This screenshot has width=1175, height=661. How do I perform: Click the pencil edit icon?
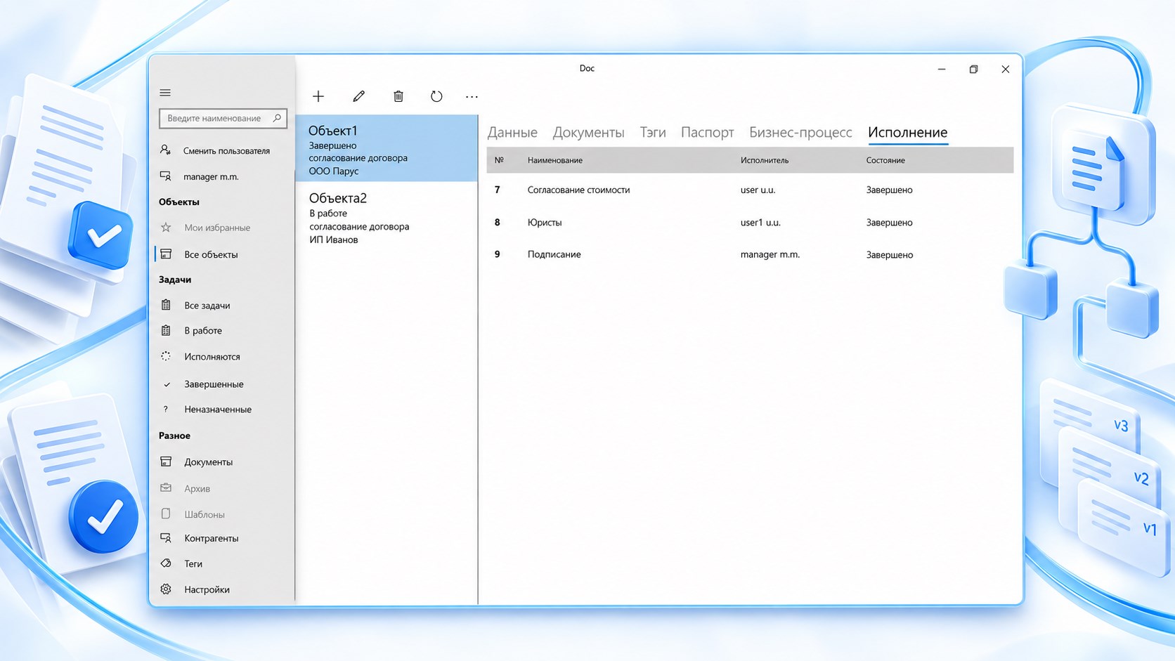tap(358, 96)
